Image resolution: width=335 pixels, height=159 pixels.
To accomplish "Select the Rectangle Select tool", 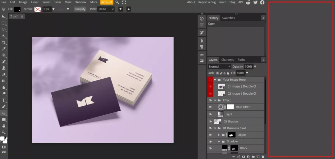I will pyautogui.click(x=4, y=23).
